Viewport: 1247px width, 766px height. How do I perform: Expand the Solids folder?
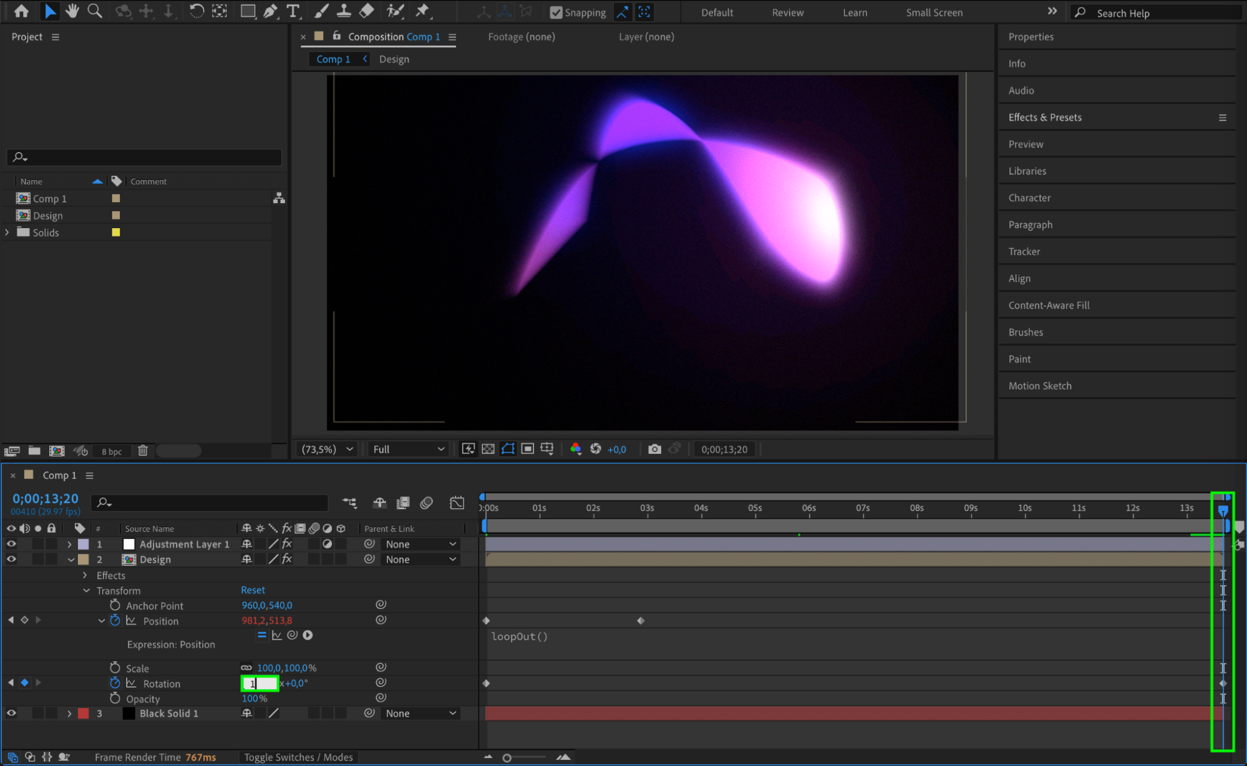click(x=7, y=232)
